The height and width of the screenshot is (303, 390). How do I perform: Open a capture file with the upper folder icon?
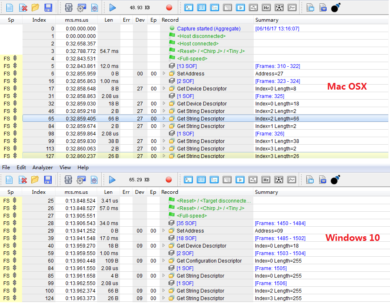click(35, 8)
